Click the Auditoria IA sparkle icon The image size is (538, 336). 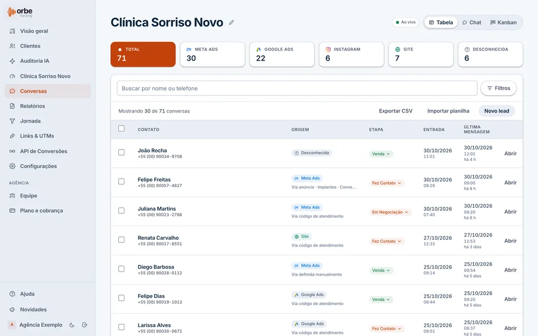12,61
